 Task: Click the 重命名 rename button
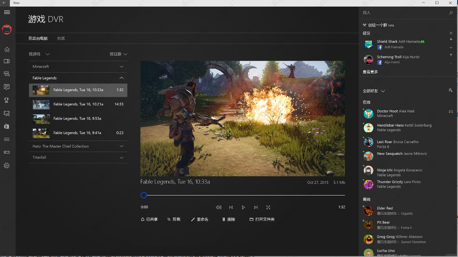199,219
